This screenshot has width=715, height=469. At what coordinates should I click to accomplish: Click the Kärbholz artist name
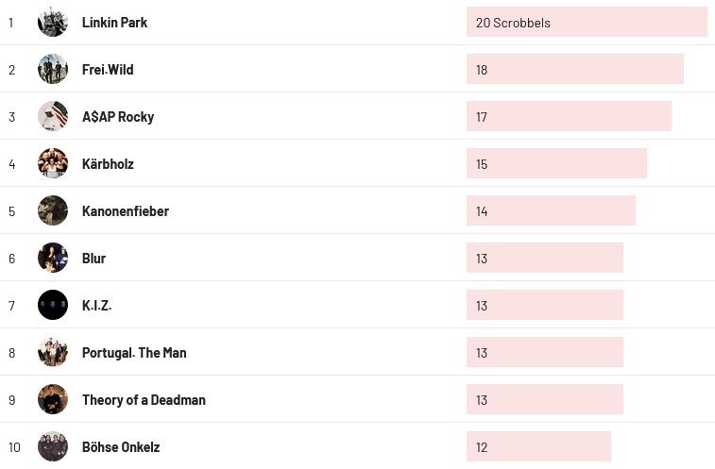[108, 164]
